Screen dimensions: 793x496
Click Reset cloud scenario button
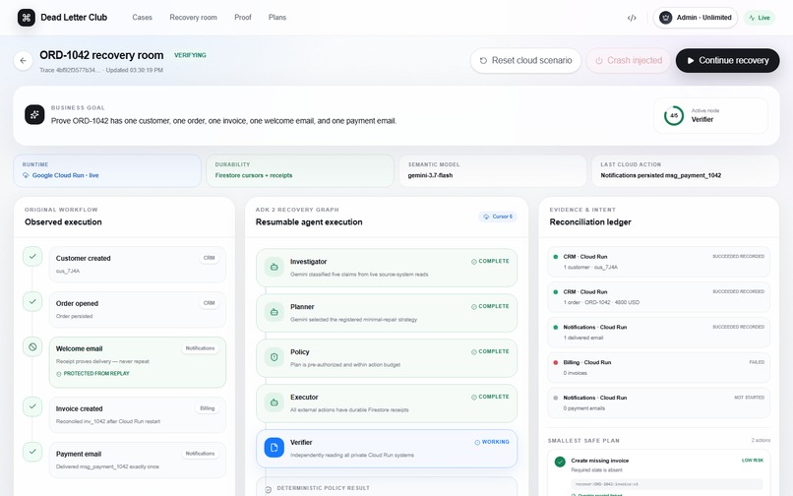point(525,60)
